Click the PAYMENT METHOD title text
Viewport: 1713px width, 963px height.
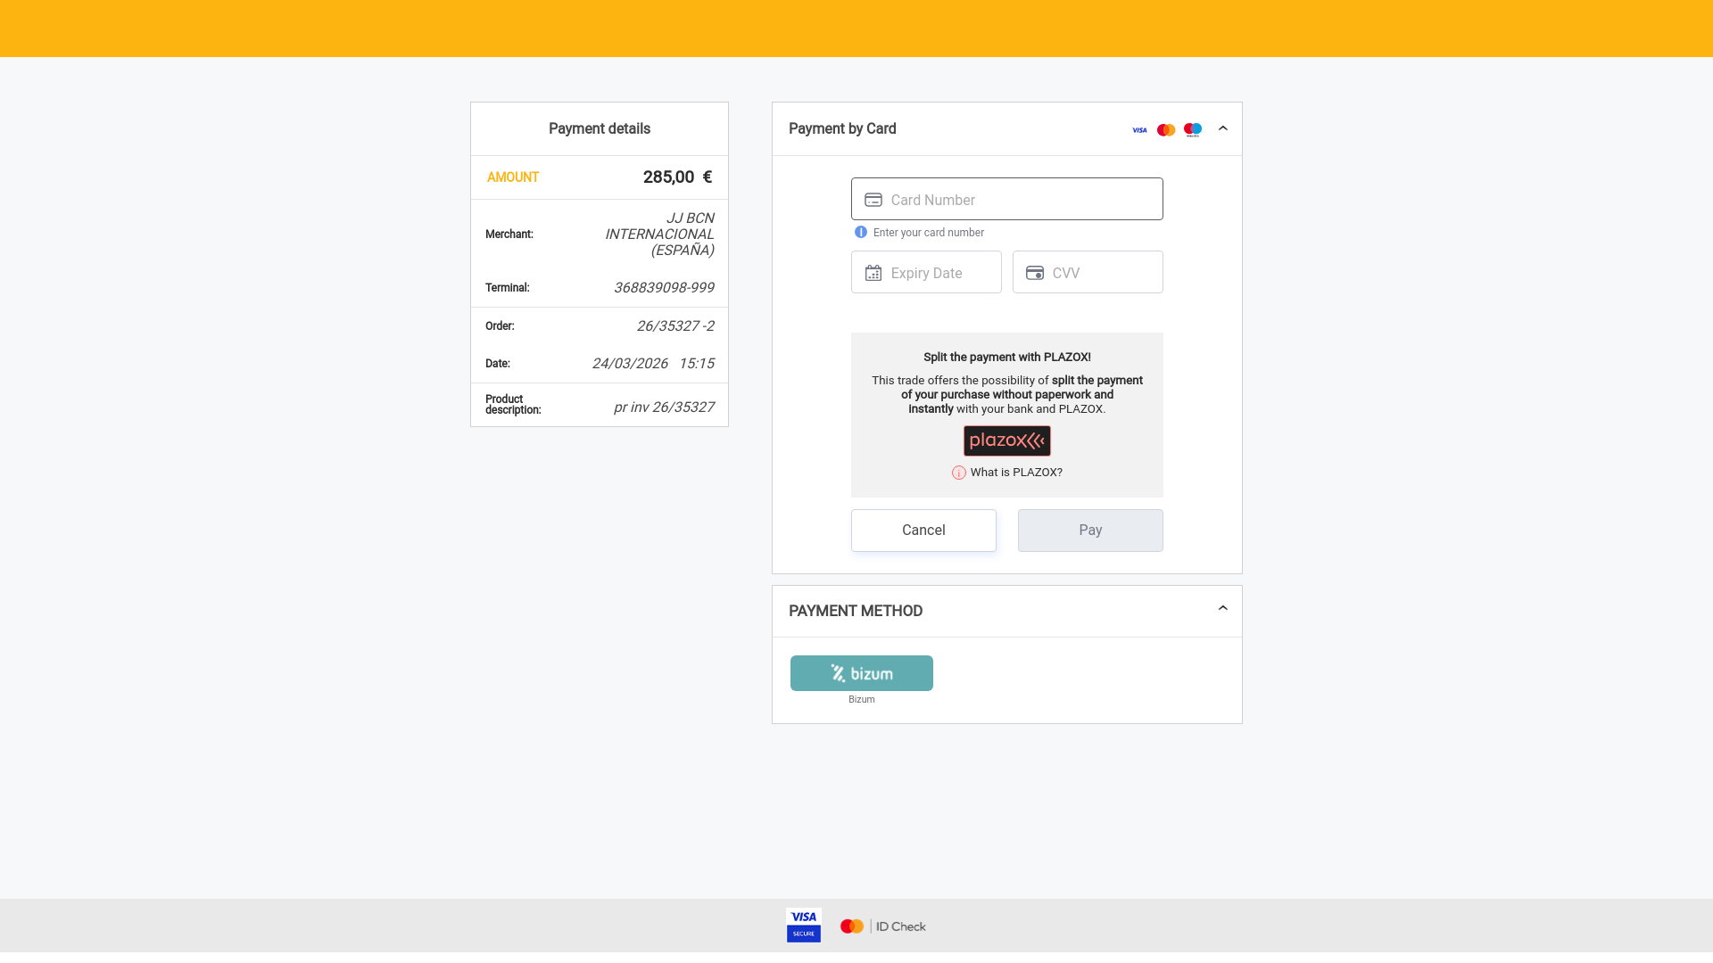click(x=856, y=611)
